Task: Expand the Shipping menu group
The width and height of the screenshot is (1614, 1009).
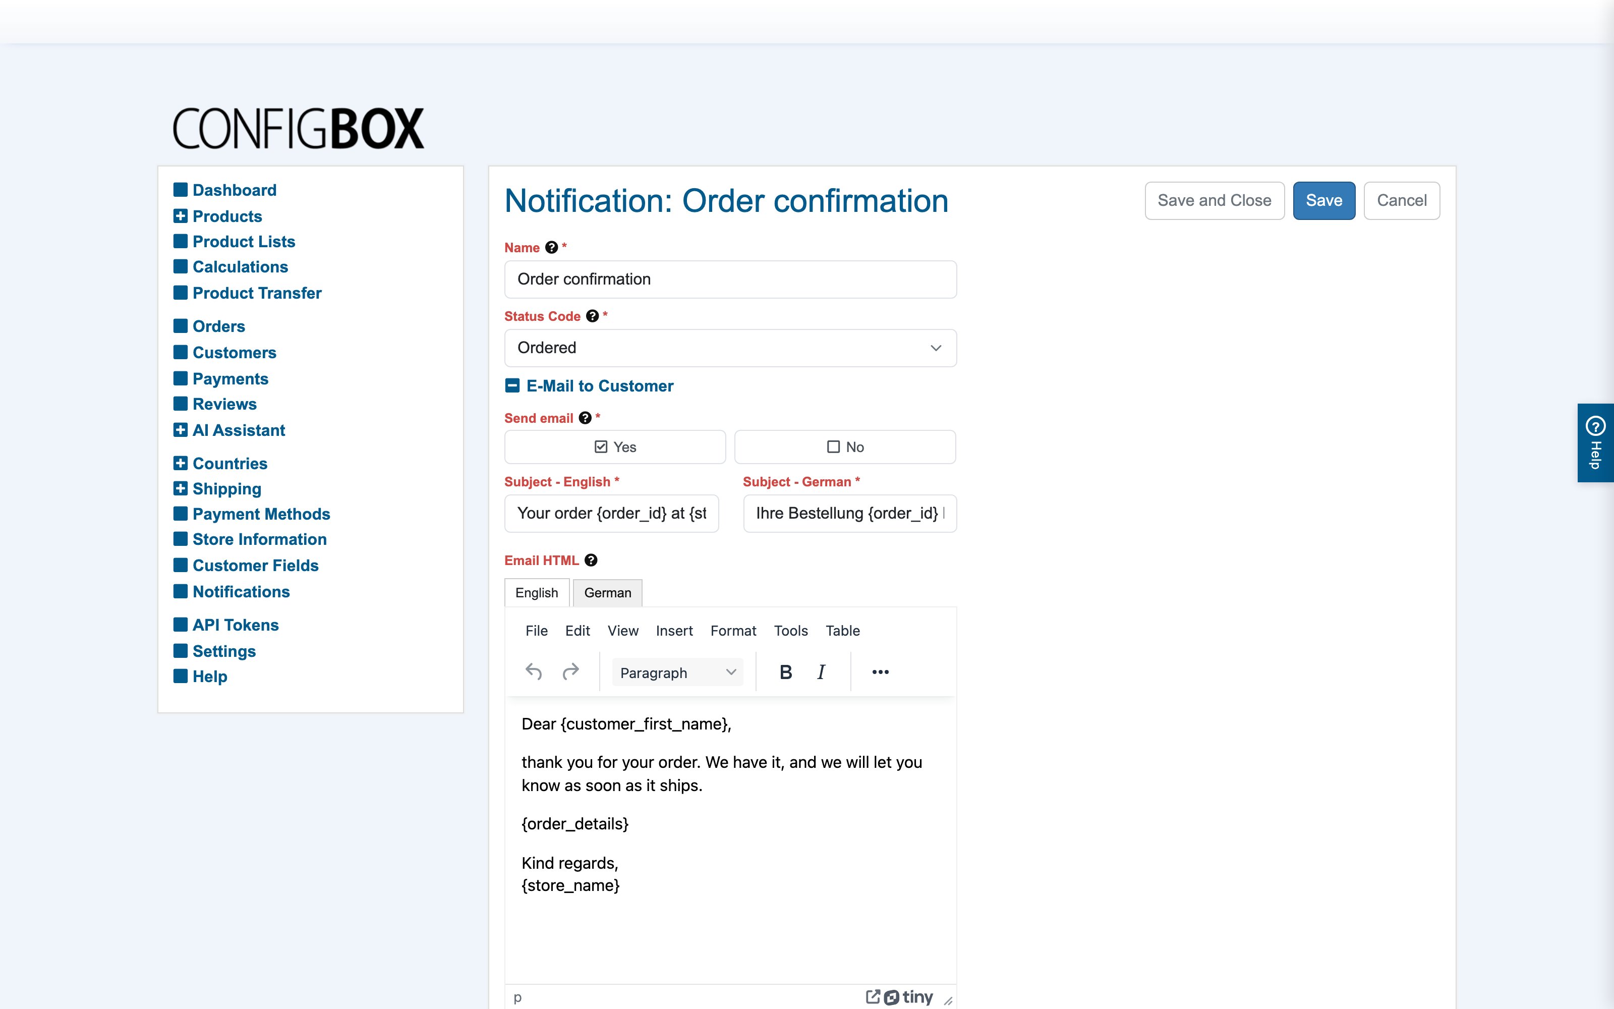Action: click(180, 488)
